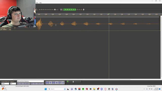Open the notification center badge
Image resolution: width=162 pixels, height=91 pixels.
(x=160, y=89)
